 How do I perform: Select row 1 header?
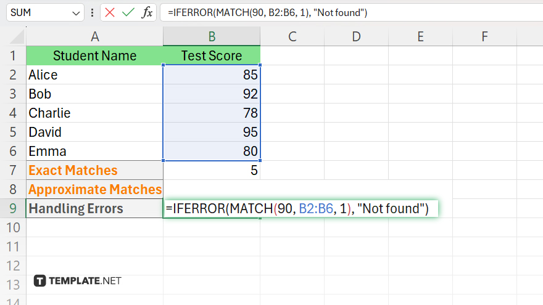[x=13, y=56]
